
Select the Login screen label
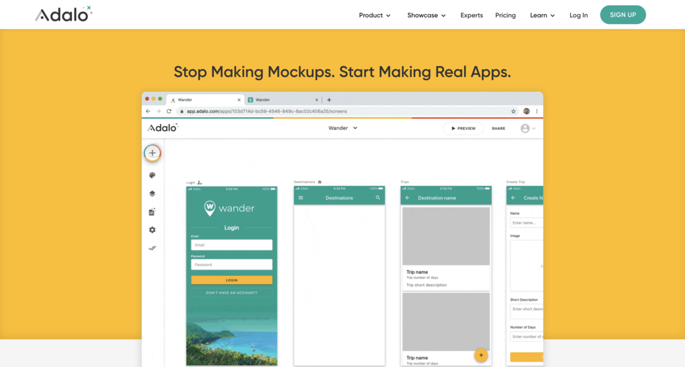click(x=191, y=182)
